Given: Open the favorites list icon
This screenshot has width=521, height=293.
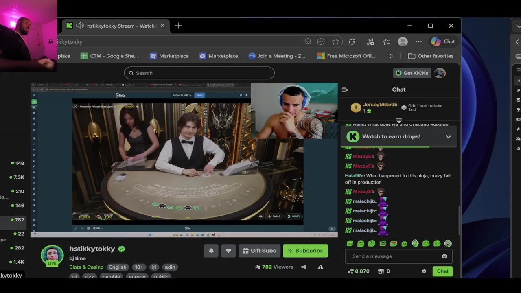Looking at the screenshot, I should (x=386, y=42).
